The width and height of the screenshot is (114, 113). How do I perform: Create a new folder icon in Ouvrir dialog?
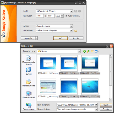click(x=92, y=51)
